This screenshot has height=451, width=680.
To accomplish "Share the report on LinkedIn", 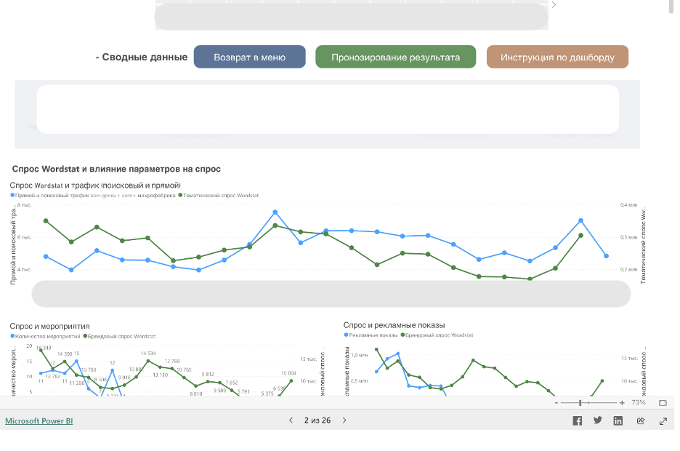I will pyautogui.click(x=618, y=420).
